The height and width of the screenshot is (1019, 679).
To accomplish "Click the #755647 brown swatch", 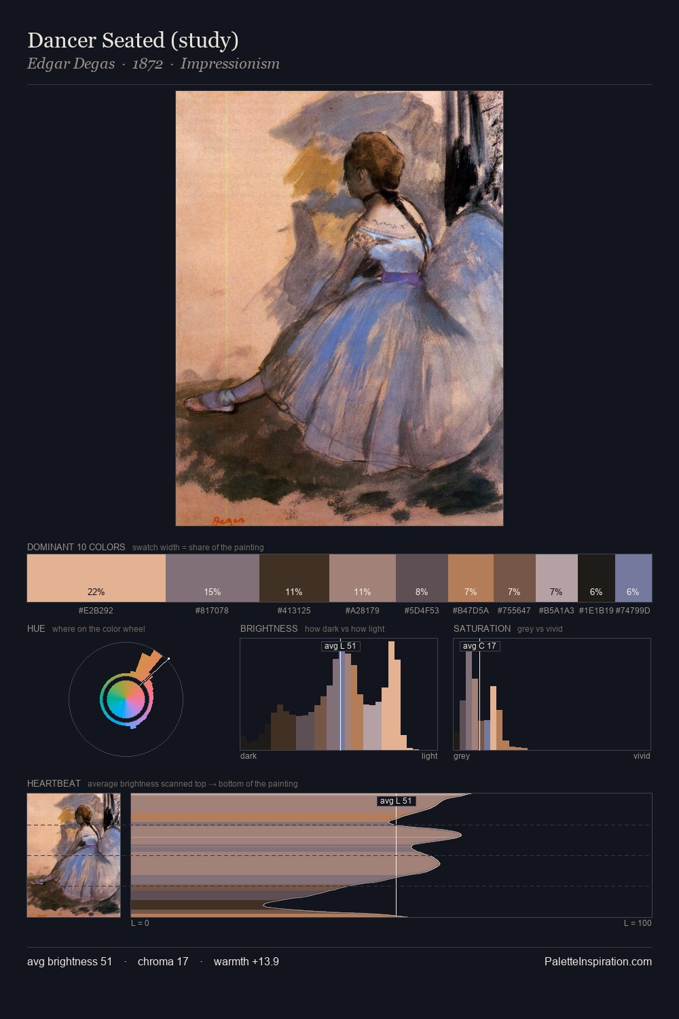I will (515, 578).
